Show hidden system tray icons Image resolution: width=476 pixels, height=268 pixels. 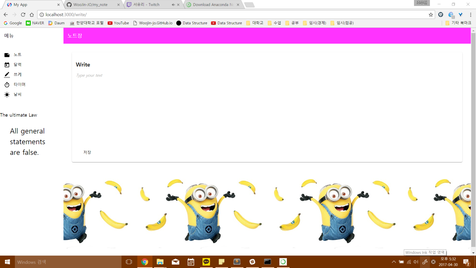pyautogui.click(x=394, y=262)
